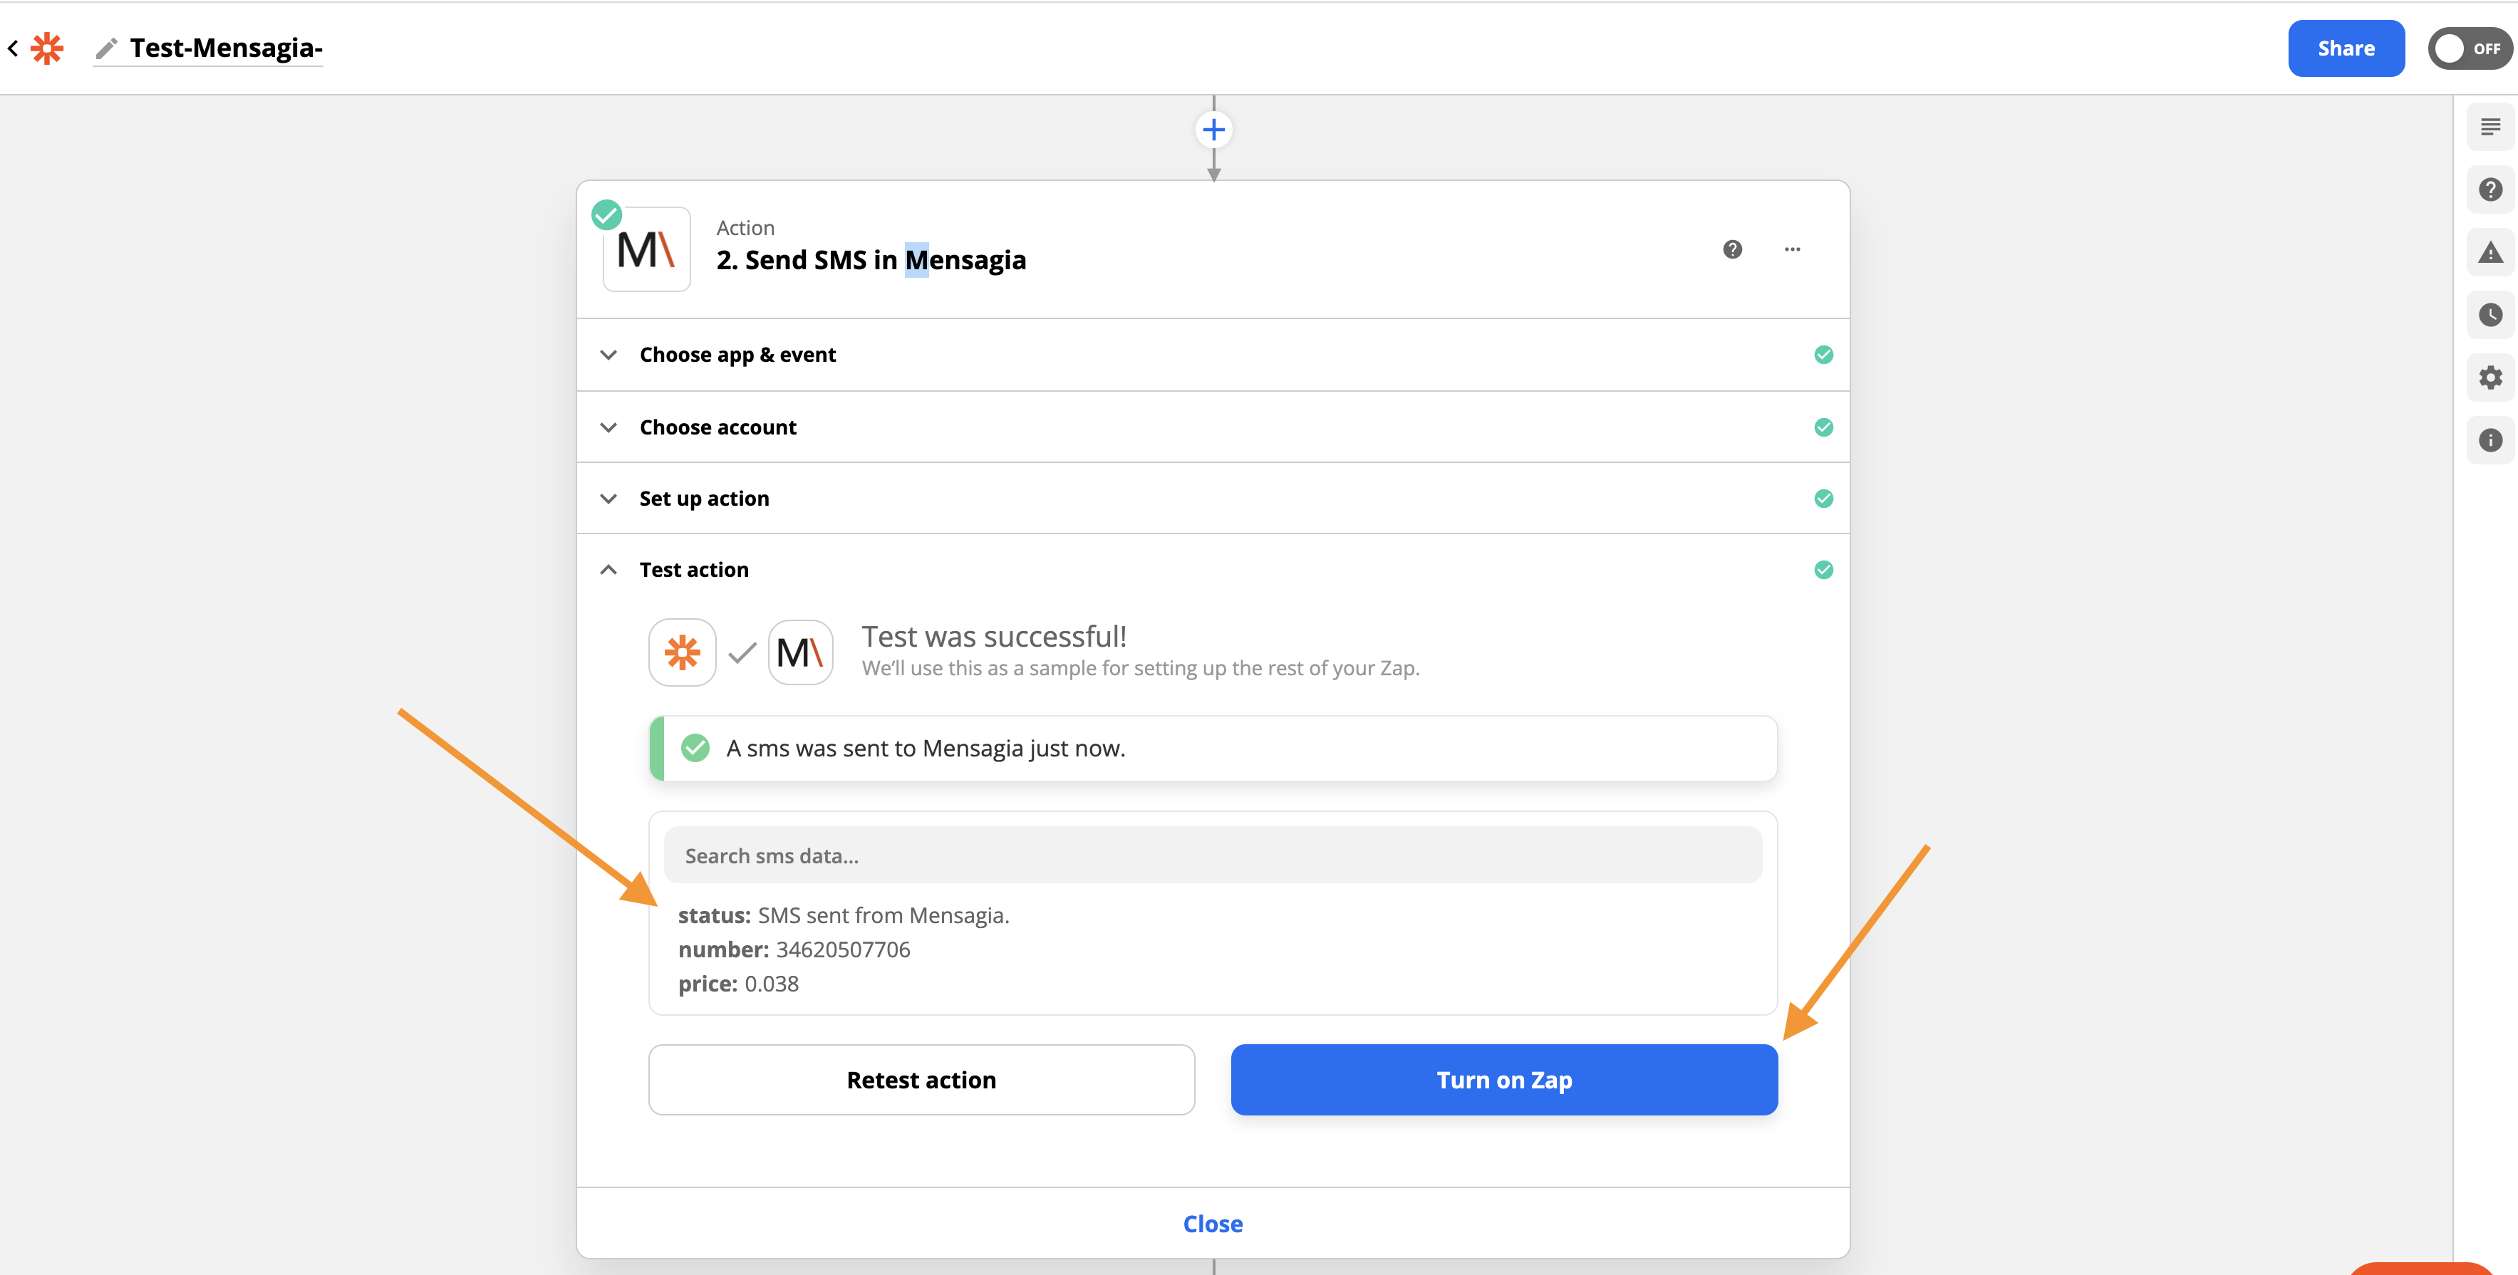Click the info icon in the sidebar
Viewport: 2518px width, 1275px height.
point(2489,439)
